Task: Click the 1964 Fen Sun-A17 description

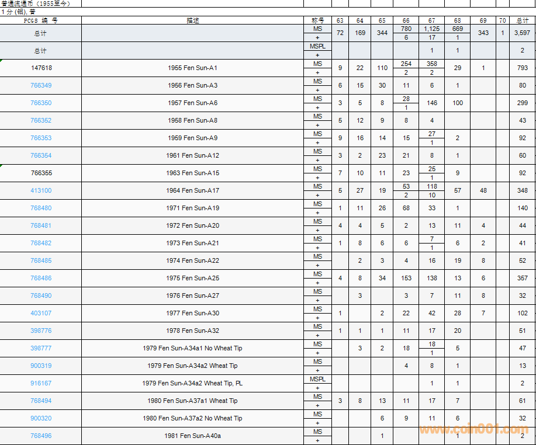Action: [x=192, y=191]
